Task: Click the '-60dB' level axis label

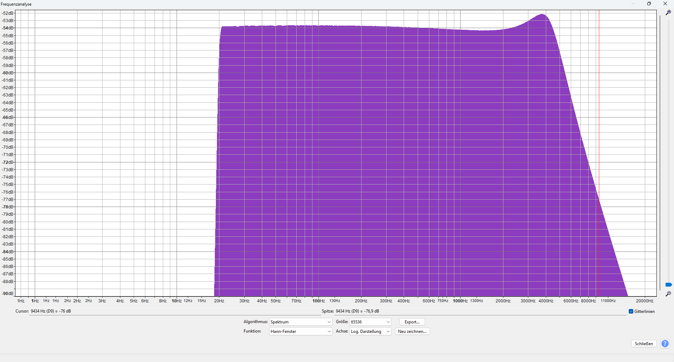Action: point(8,73)
